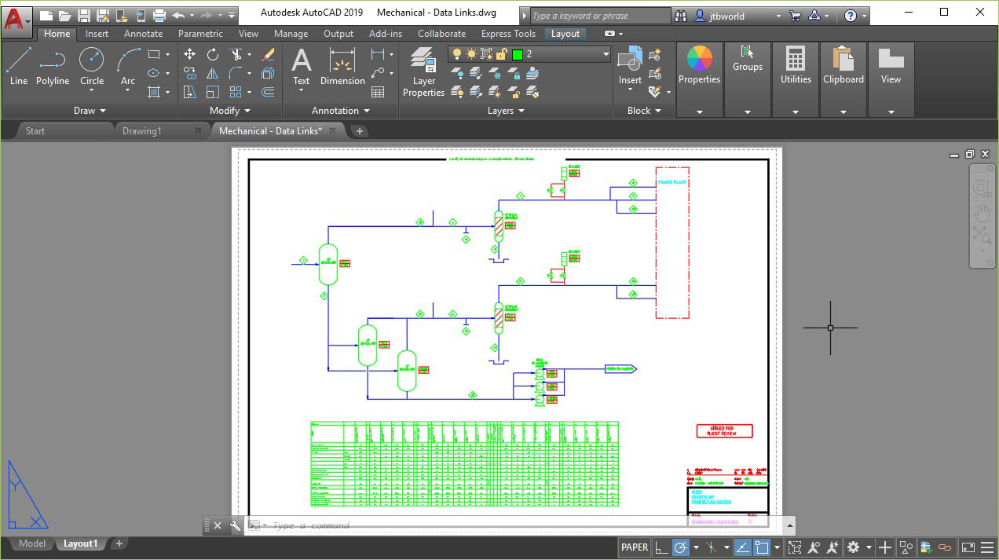
Task: Click the Array tool icon
Action: tap(236, 92)
